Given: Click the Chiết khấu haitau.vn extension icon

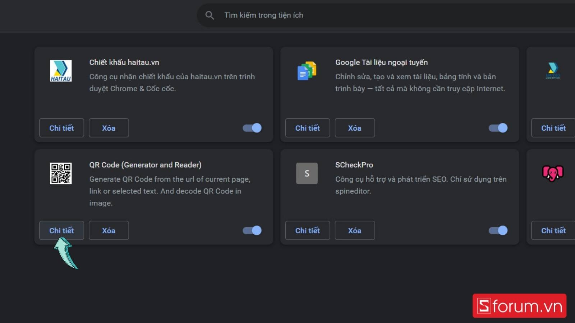Looking at the screenshot, I should click(61, 71).
